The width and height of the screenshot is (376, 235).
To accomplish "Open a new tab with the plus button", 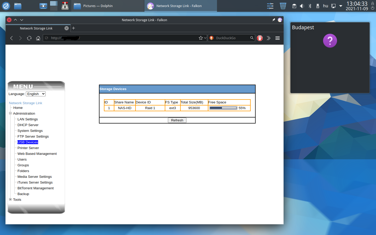I will 74,28.
